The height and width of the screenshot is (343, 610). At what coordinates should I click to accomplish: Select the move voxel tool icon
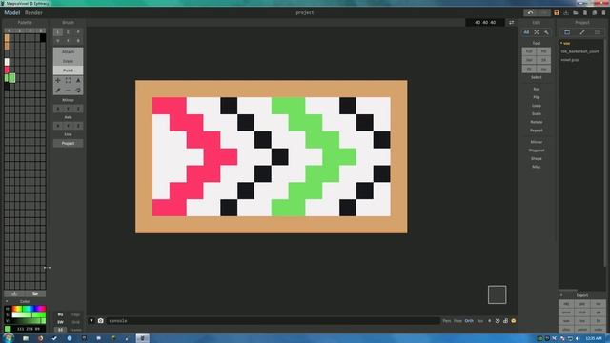58,80
